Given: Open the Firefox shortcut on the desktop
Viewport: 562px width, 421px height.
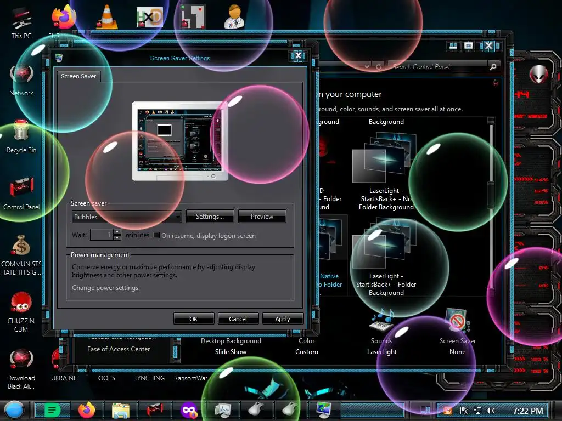Looking at the screenshot, I should click(x=64, y=17).
